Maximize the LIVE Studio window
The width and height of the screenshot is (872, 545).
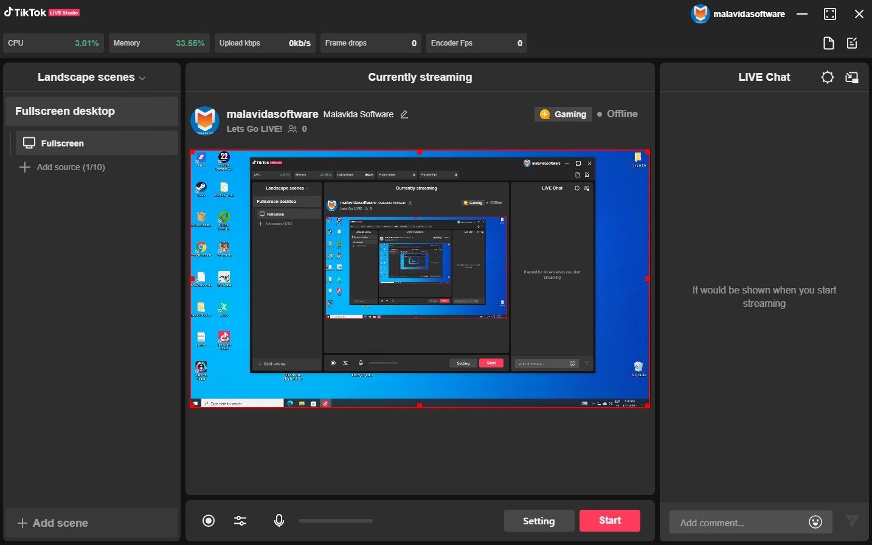coord(830,14)
